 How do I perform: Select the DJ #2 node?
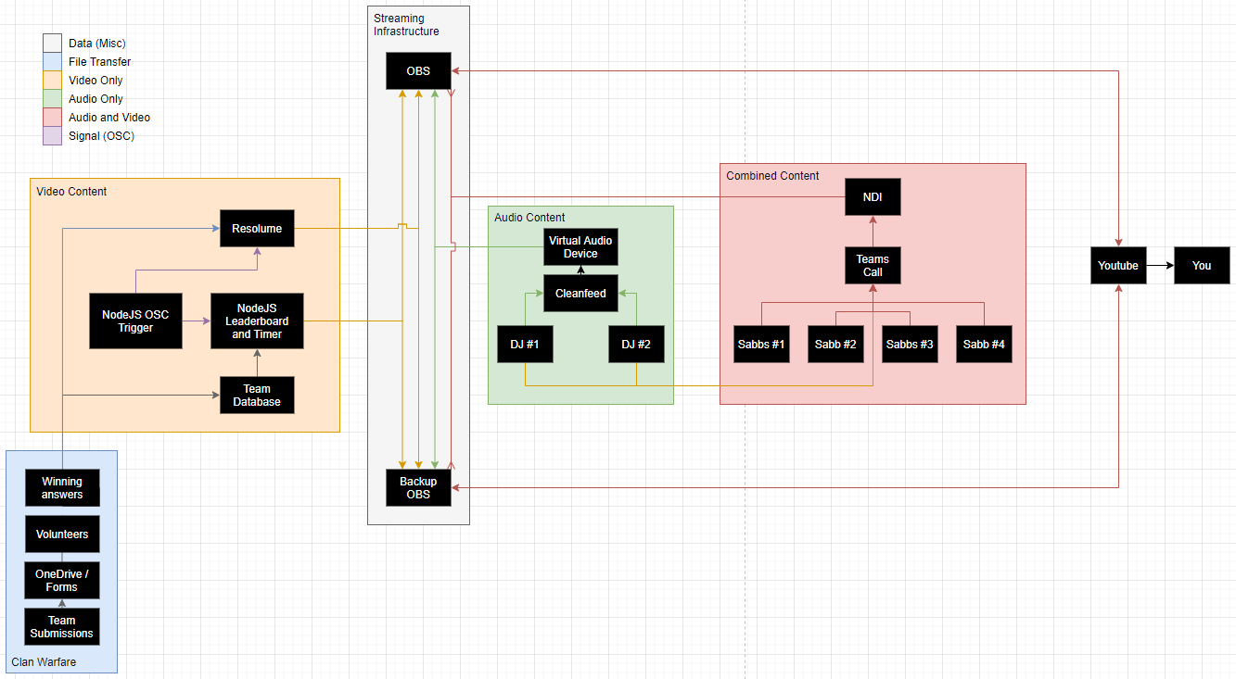click(636, 345)
